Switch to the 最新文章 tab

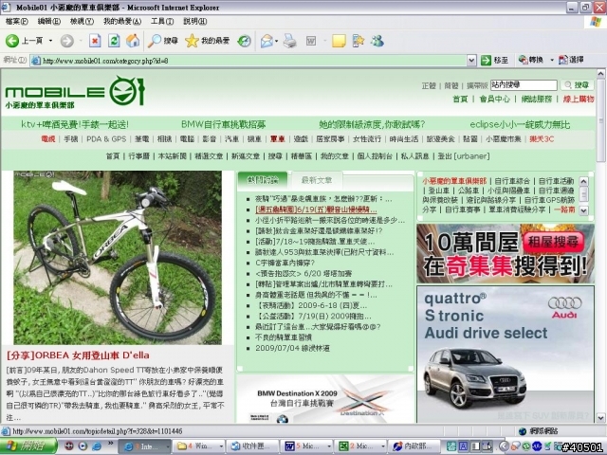(x=316, y=180)
